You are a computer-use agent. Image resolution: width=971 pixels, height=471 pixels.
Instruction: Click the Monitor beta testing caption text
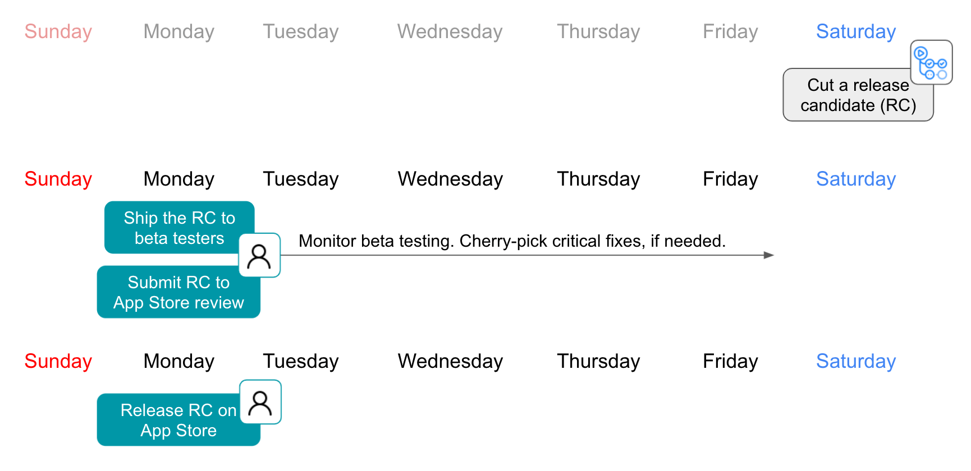click(x=512, y=241)
